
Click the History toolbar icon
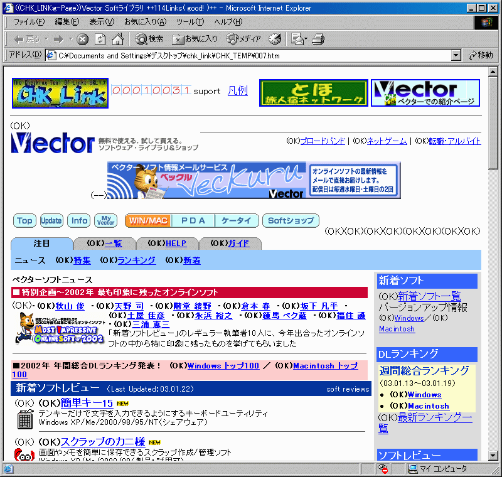[x=275, y=40]
